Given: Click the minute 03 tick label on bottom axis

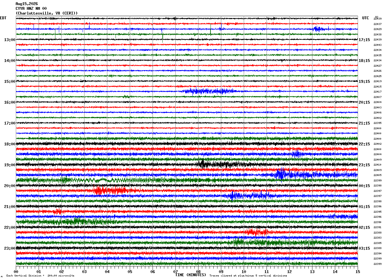Looking at the screenshot, I should coord(84,271).
